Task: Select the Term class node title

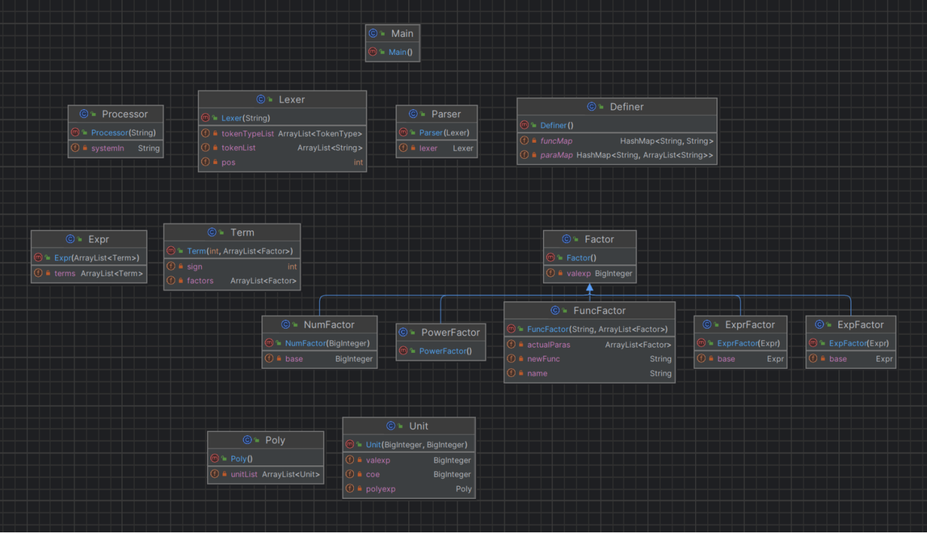Action: pos(242,233)
